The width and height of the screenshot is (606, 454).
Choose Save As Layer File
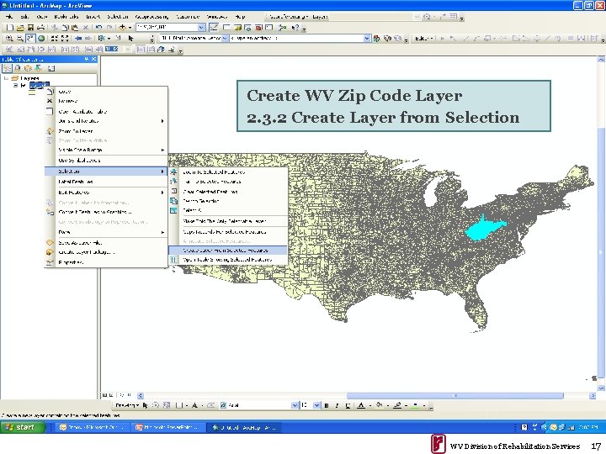(106, 243)
